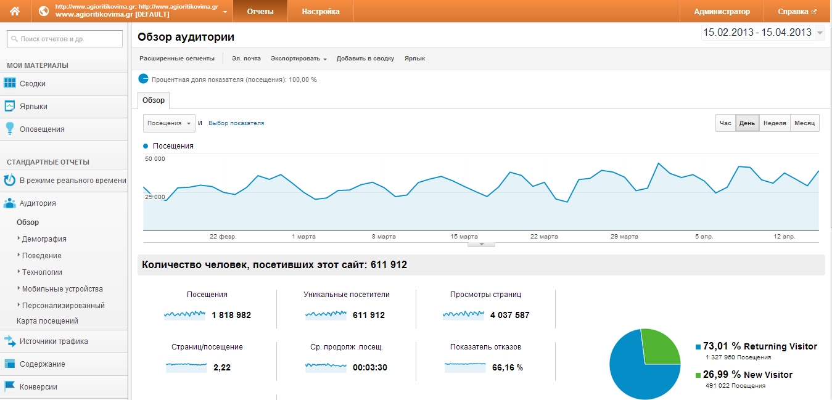Click the Источники трафика label
This screenshot has height=400, width=832.
pos(54,341)
